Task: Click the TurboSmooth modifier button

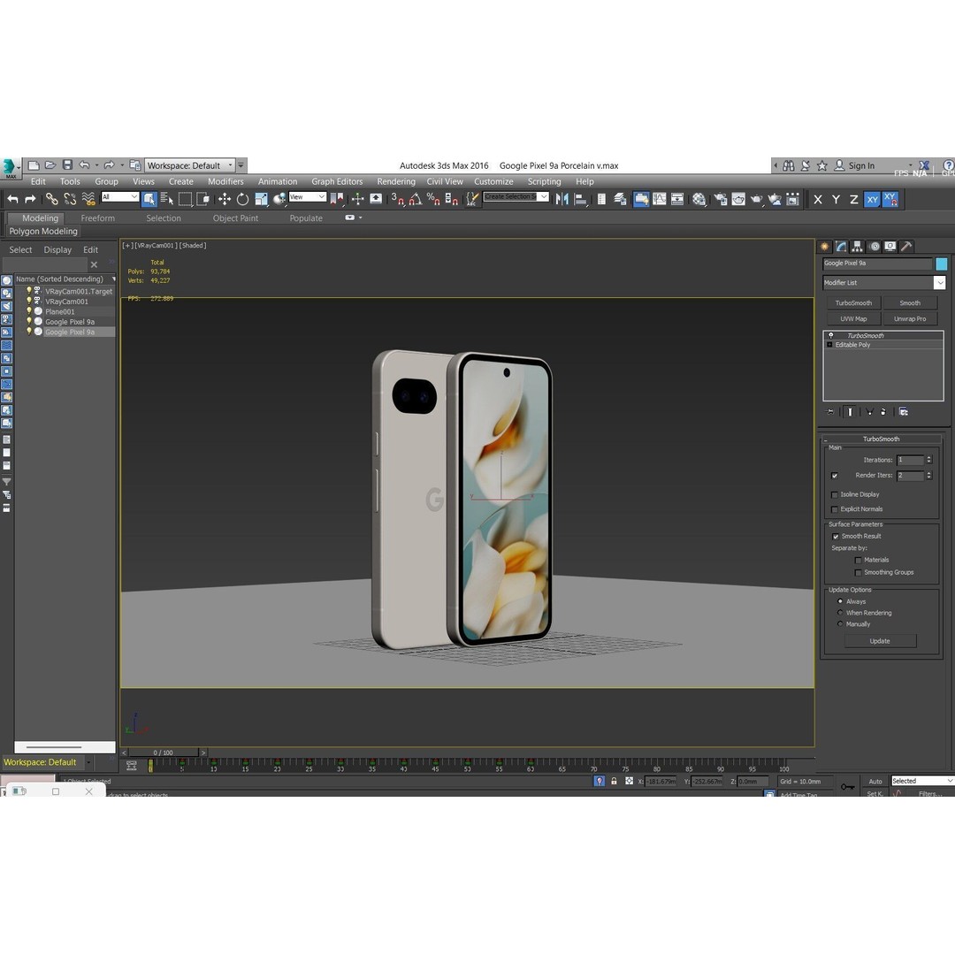Action: [853, 302]
